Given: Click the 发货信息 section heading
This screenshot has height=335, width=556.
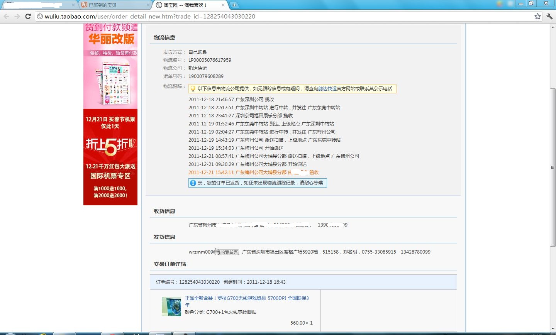Looking at the screenshot, I should click(164, 237).
